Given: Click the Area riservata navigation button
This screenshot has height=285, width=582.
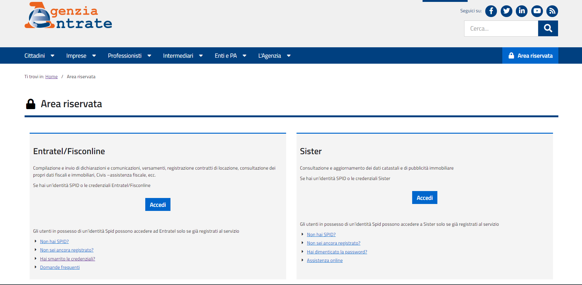Looking at the screenshot, I should (530, 55).
